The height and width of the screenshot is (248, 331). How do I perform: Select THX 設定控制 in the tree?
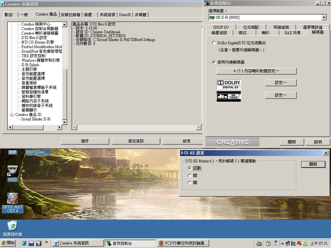tap(33, 56)
